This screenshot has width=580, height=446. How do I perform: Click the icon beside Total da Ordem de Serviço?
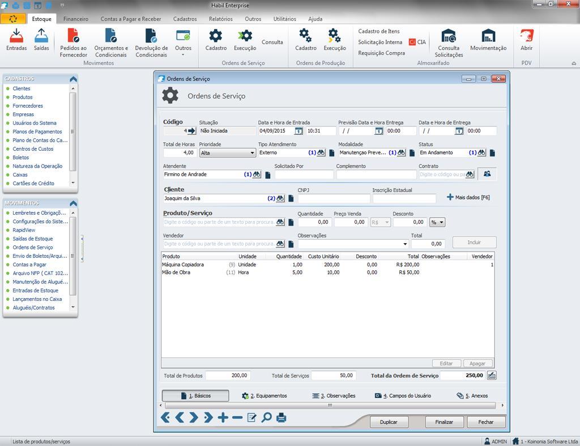(492, 375)
